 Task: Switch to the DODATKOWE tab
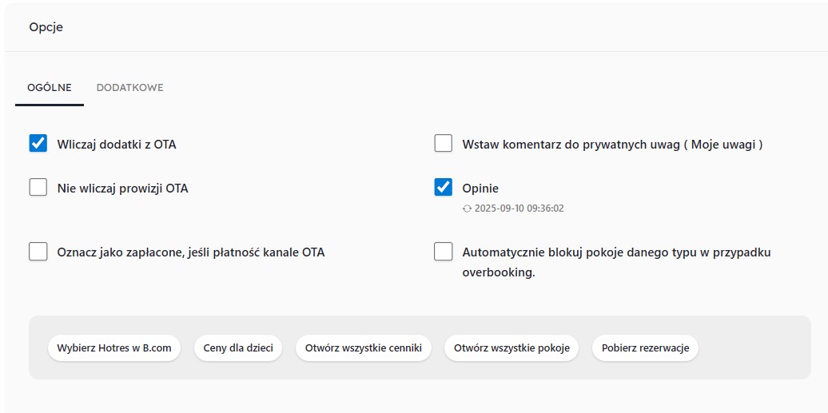coord(129,88)
